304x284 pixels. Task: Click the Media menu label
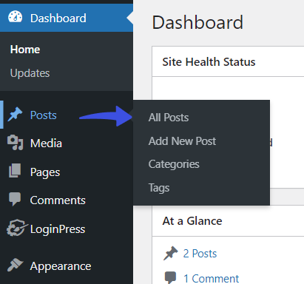46,143
